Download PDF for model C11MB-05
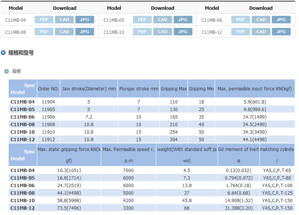Viewport: 299px width, 215px height. coord(142,20)
